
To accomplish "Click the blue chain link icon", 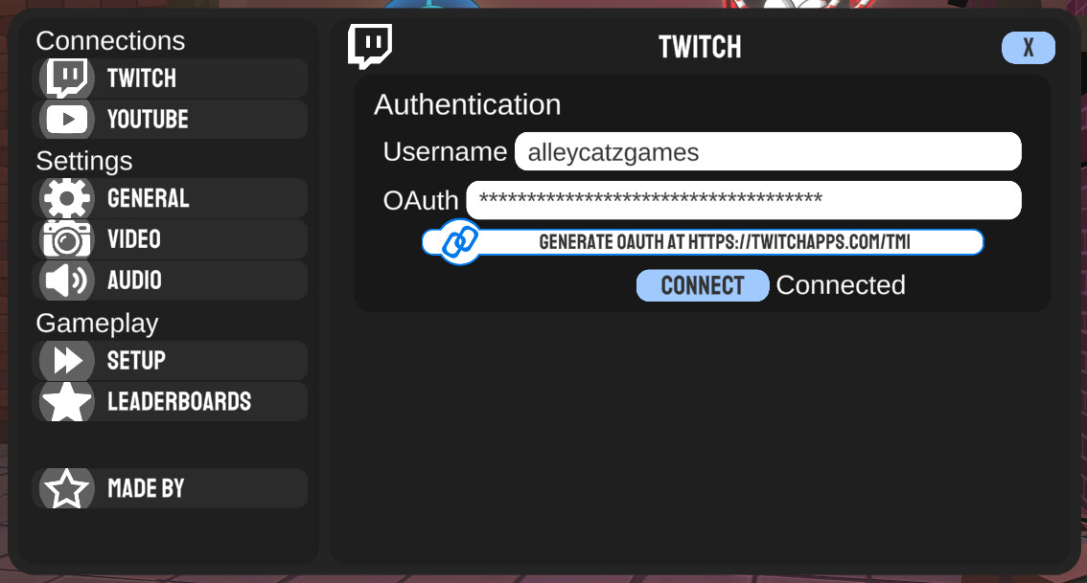I will point(460,242).
